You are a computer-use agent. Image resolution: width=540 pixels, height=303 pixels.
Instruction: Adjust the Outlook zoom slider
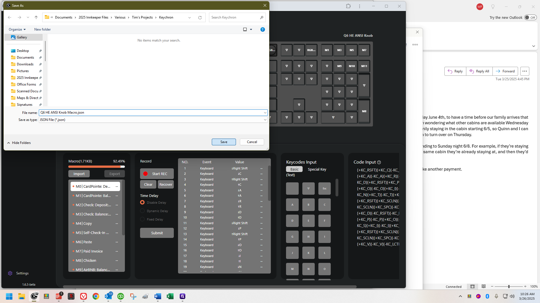509,286
